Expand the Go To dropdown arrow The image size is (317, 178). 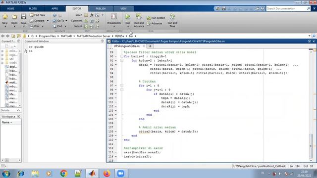66,21
